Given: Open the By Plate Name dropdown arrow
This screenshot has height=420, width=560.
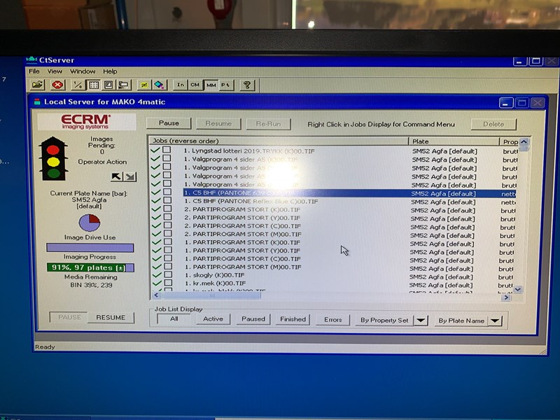Looking at the screenshot, I should [x=495, y=321].
